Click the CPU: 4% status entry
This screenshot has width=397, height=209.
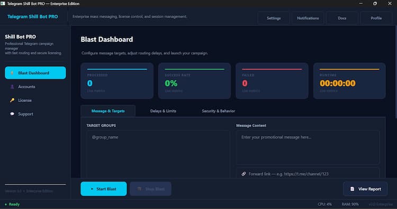[x=324, y=204]
